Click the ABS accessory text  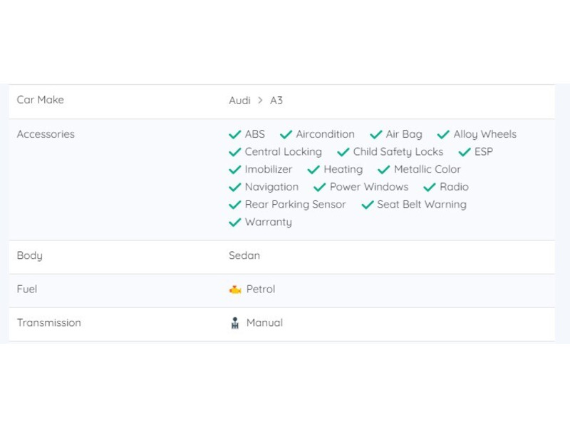coord(255,134)
